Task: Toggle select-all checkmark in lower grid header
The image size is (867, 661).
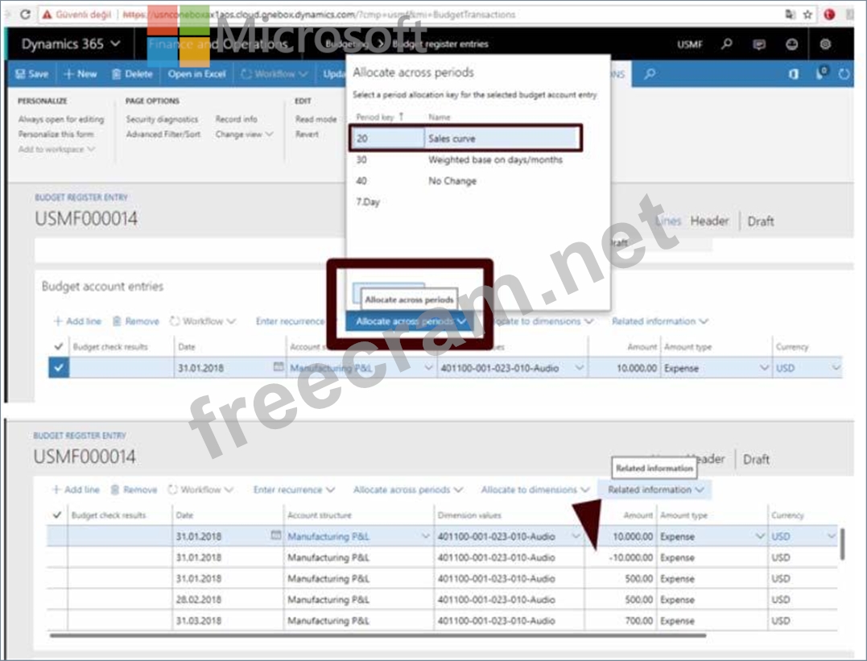Action: (57, 515)
